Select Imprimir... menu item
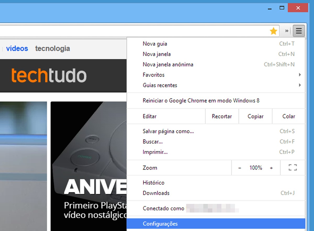The width and height of the screenshot is (314, 231). pyautogui.click(x=216, y=152)
